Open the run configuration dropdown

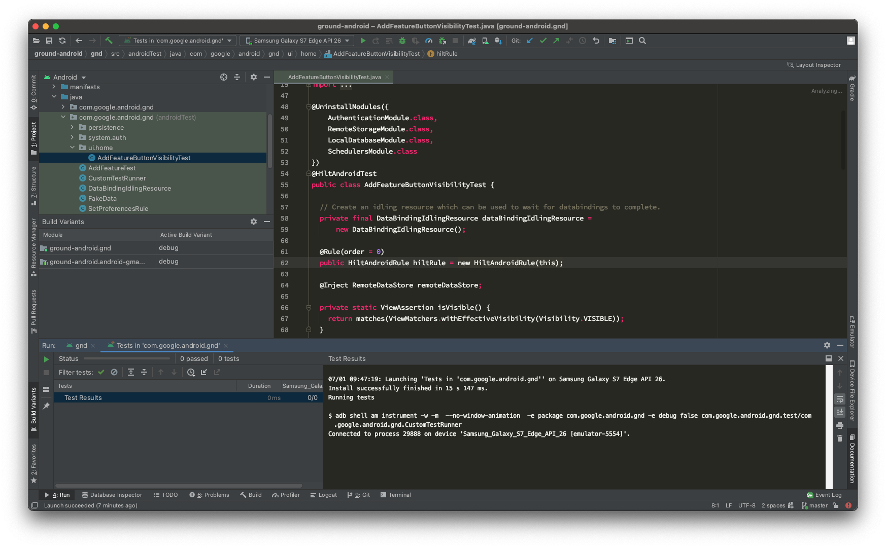coord(177,41)
